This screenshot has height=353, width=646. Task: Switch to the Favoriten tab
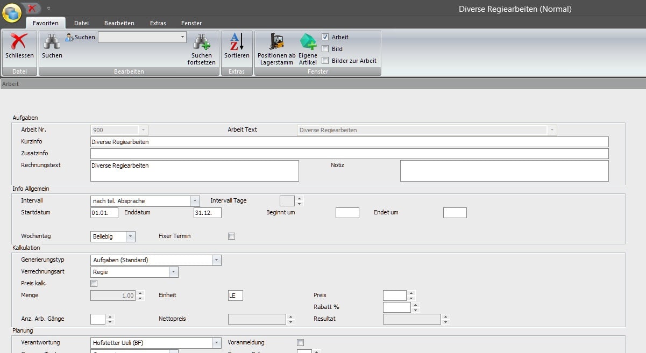coord(46,23)
